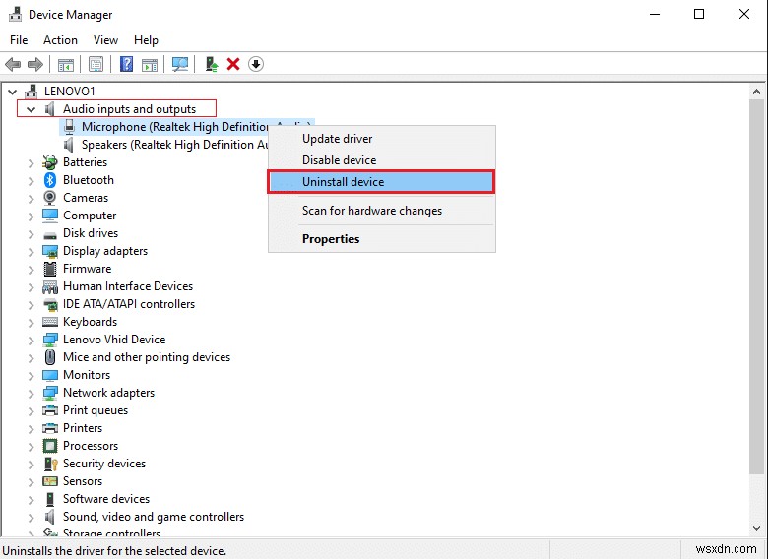Expand the Bluetooth category arrow

[x=31, y=181]
